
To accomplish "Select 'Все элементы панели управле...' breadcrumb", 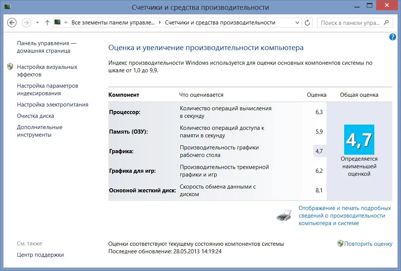I will (113, 23).
